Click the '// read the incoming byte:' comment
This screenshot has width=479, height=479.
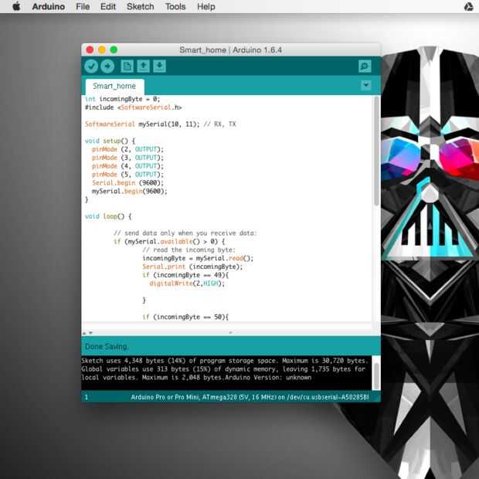click(189, 250)
